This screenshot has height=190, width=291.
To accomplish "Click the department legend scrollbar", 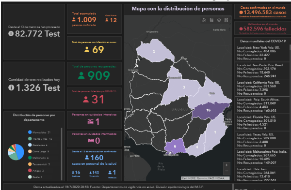I will pos(62,154).
